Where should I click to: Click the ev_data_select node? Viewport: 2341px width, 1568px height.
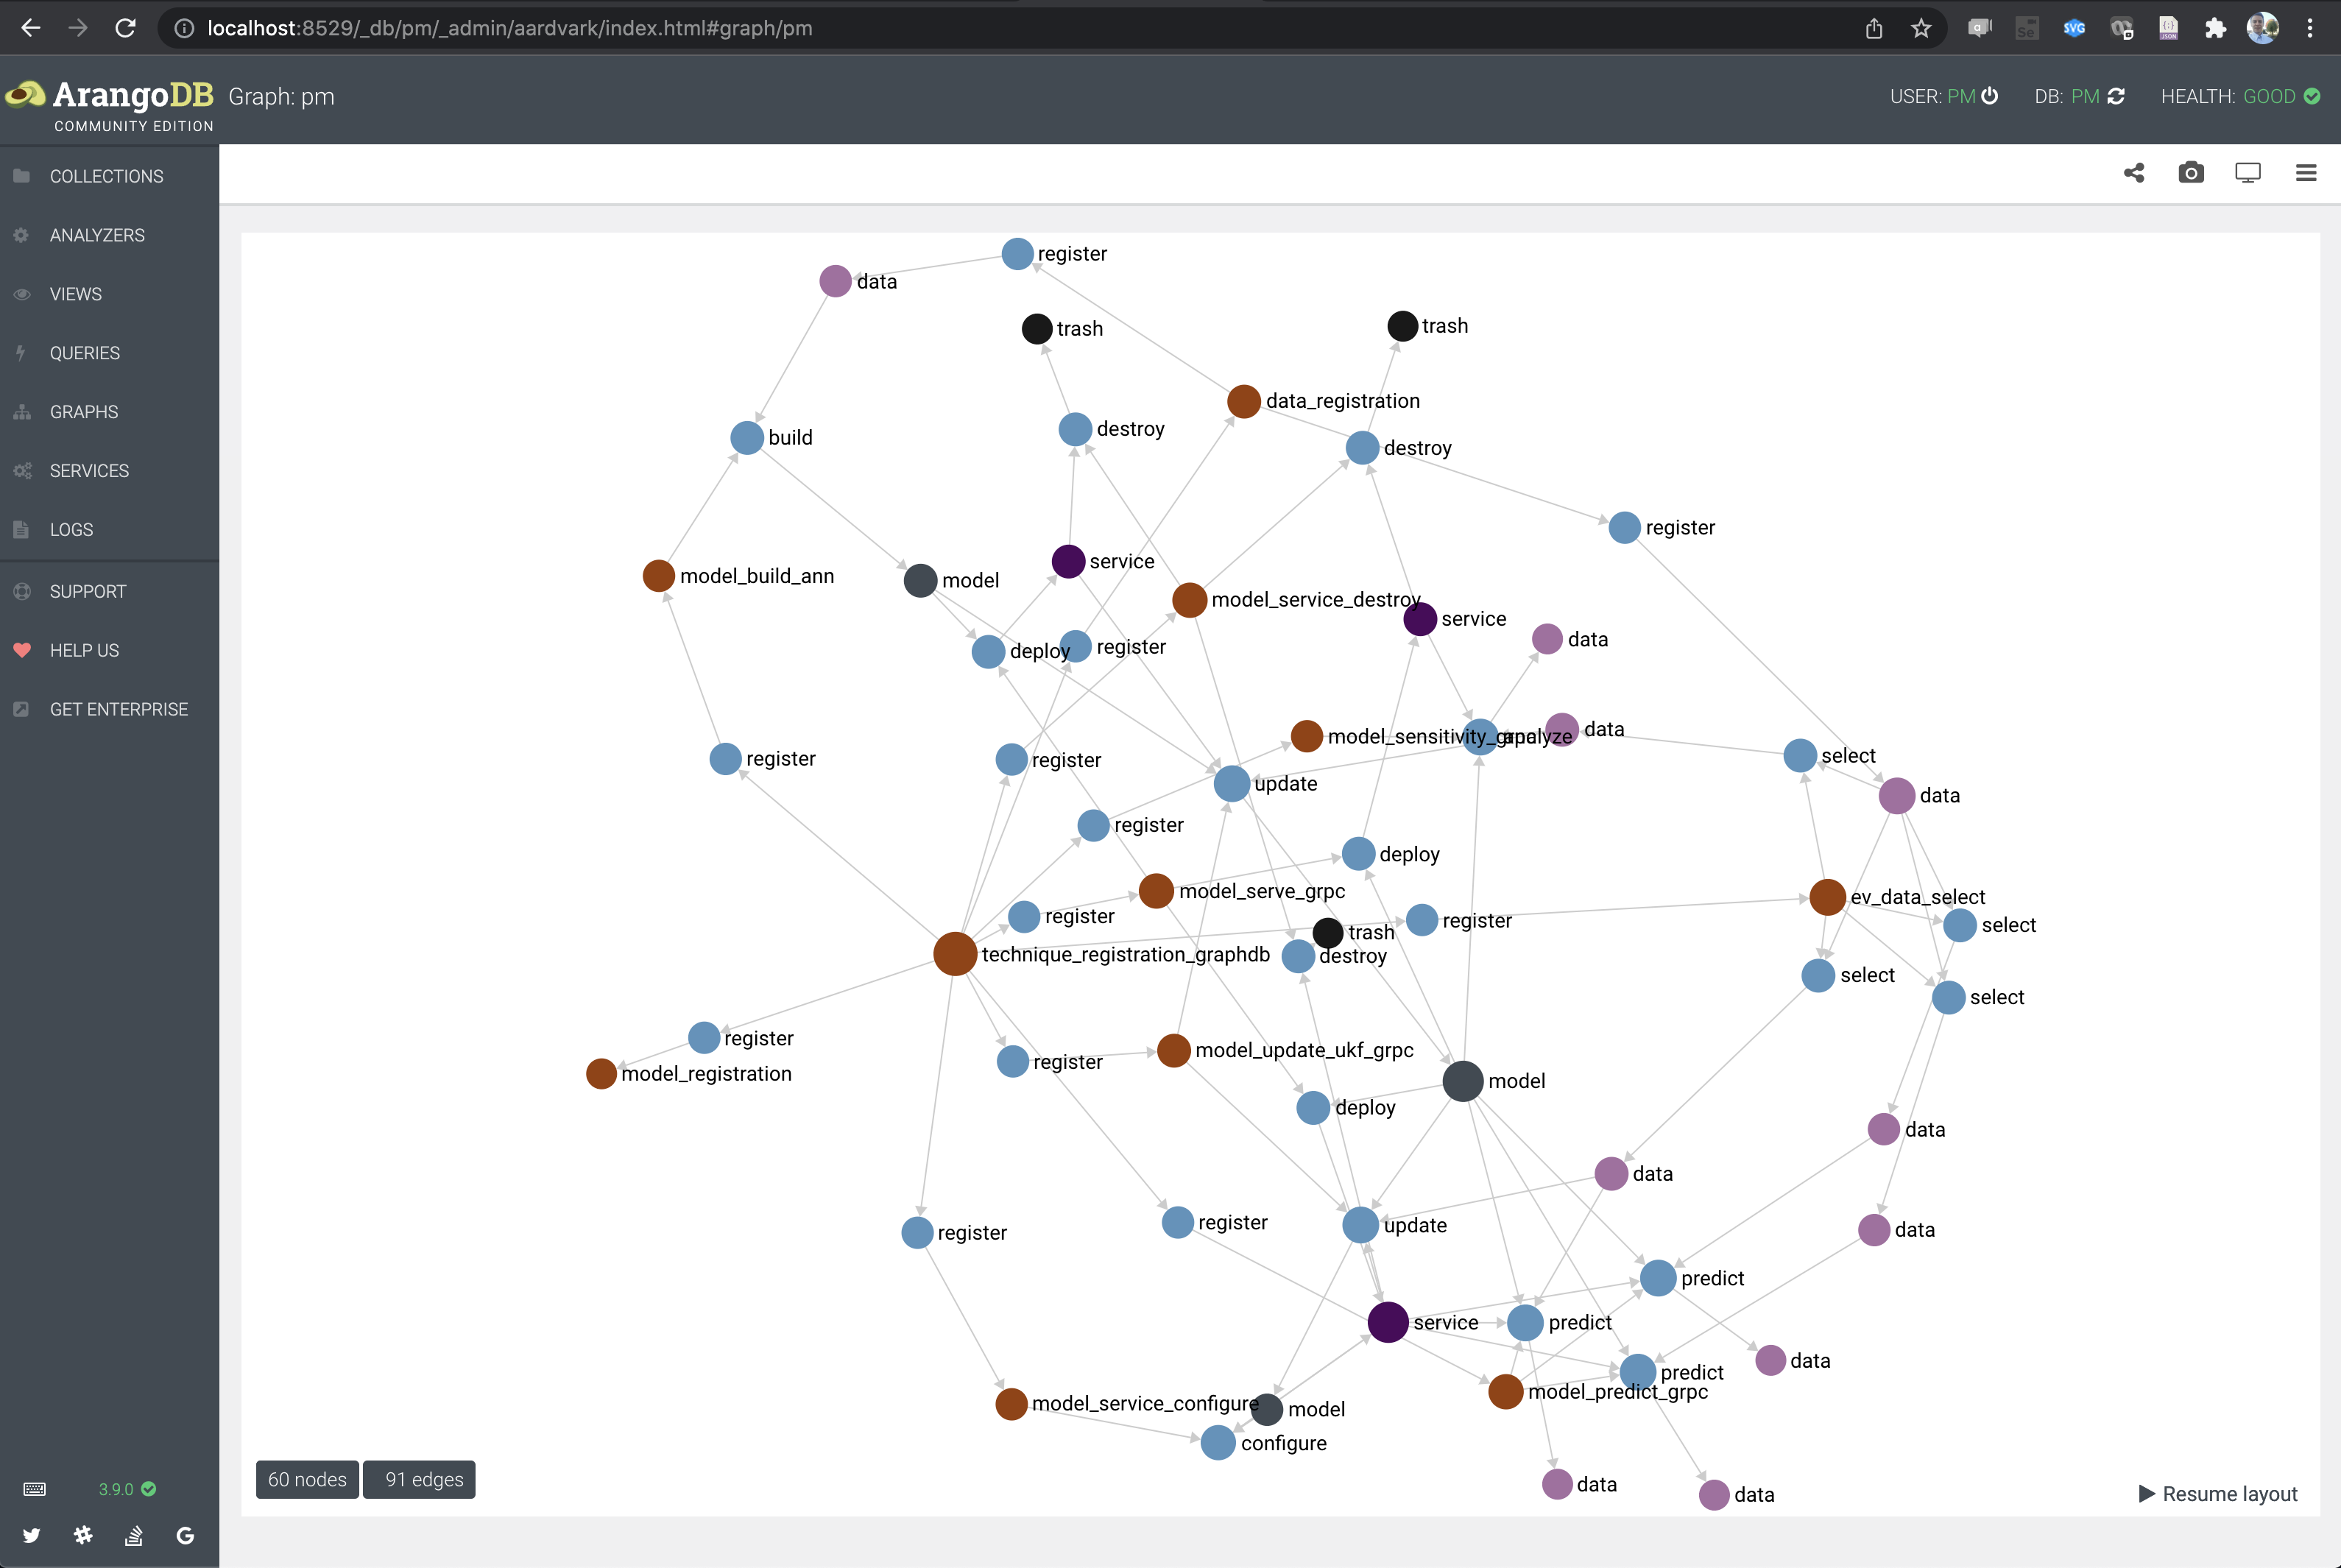(1827, 897)
